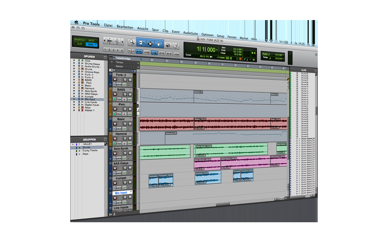
Task: Open the AudioSuite menu
Action: 190,33
